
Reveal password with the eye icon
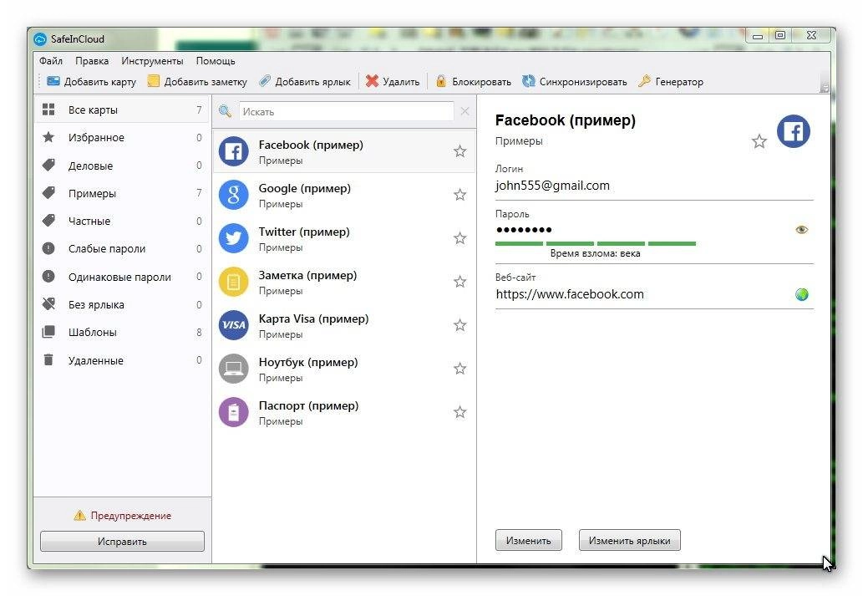802,230
